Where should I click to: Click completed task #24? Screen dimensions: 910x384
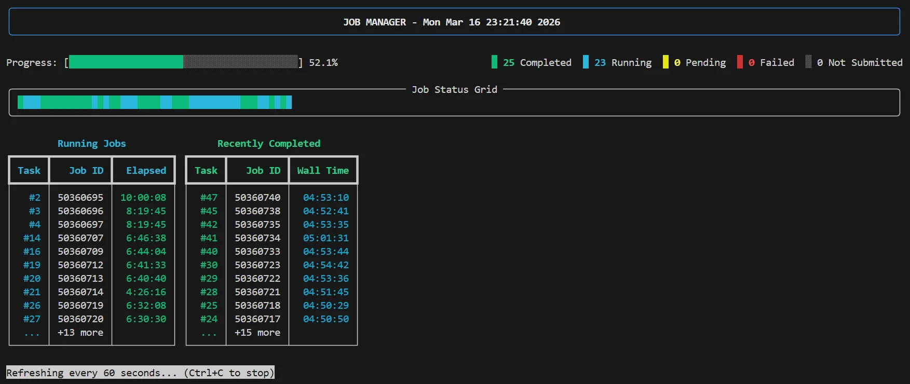click(209, 319)
